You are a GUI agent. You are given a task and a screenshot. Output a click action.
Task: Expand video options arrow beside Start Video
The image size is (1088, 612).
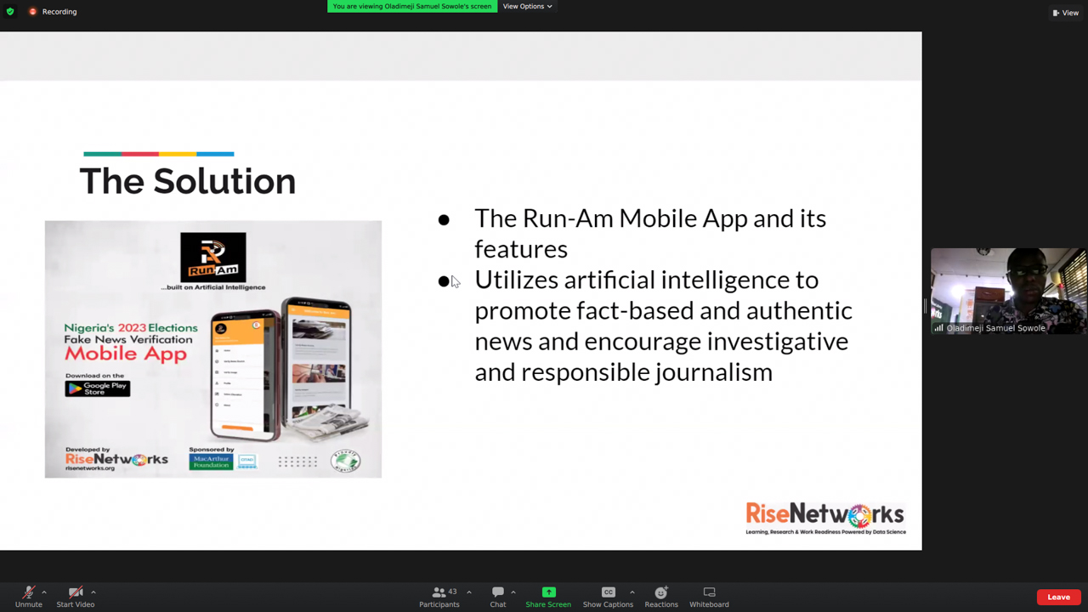(x=93, y=592)
